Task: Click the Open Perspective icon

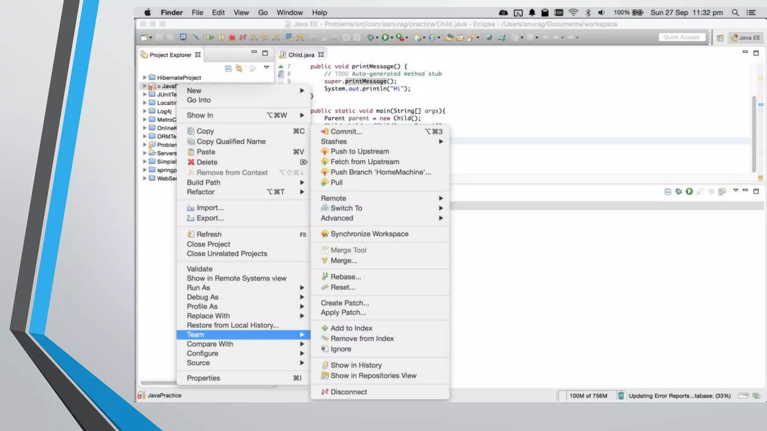Action: (720, 38)
